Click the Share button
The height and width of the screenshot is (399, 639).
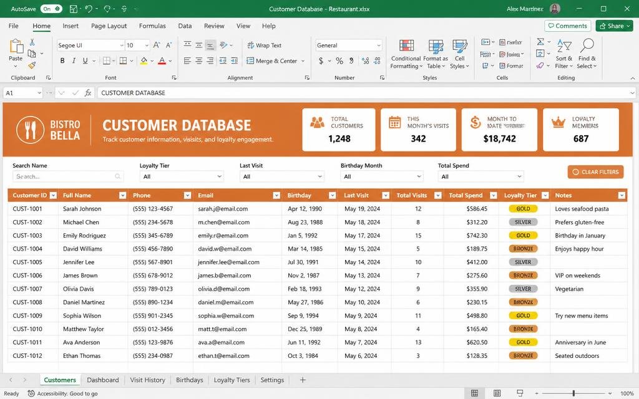pyautogui.click(x=615, y=26)
